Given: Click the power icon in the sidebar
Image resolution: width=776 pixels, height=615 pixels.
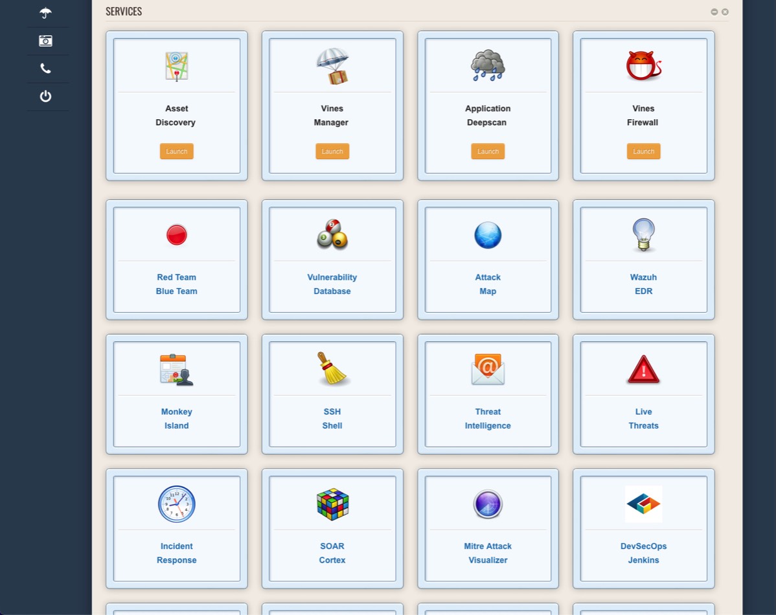Looking at the screenshot, I should click(45, 96).
